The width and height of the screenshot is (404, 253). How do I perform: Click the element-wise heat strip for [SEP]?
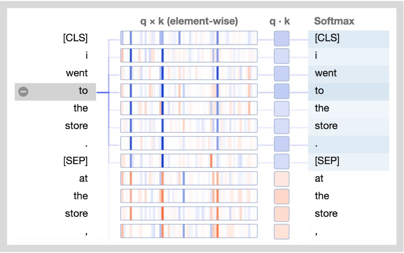click(189, 161)
